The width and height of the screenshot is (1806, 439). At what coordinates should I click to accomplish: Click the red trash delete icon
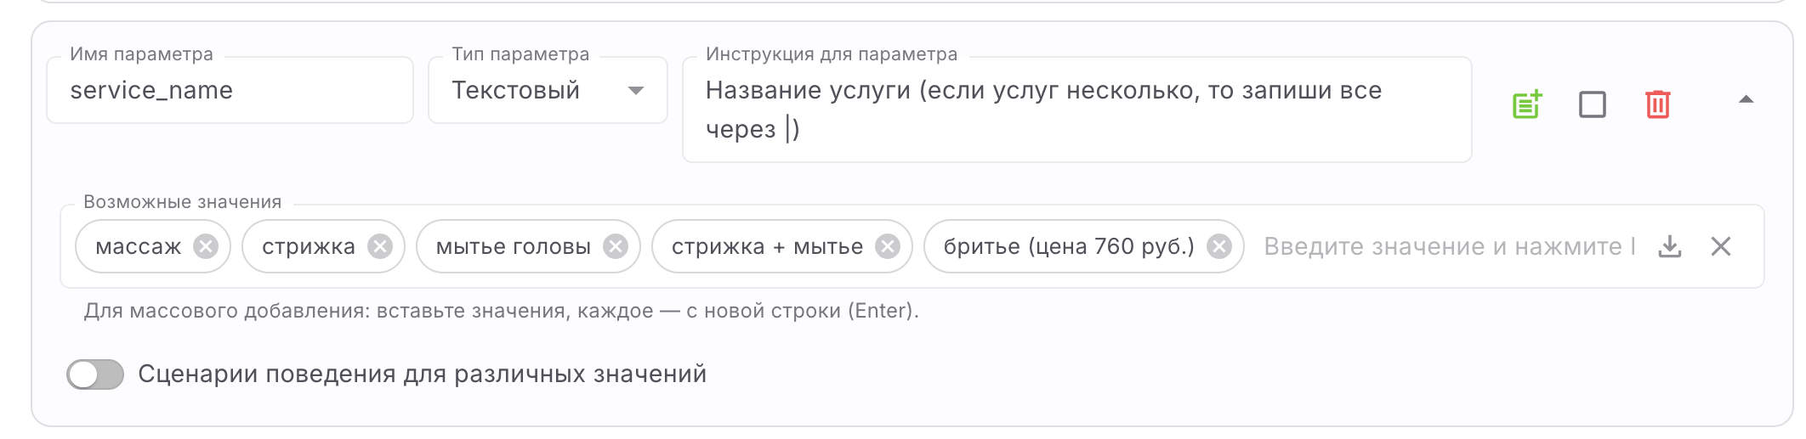tap(1657, 104)
